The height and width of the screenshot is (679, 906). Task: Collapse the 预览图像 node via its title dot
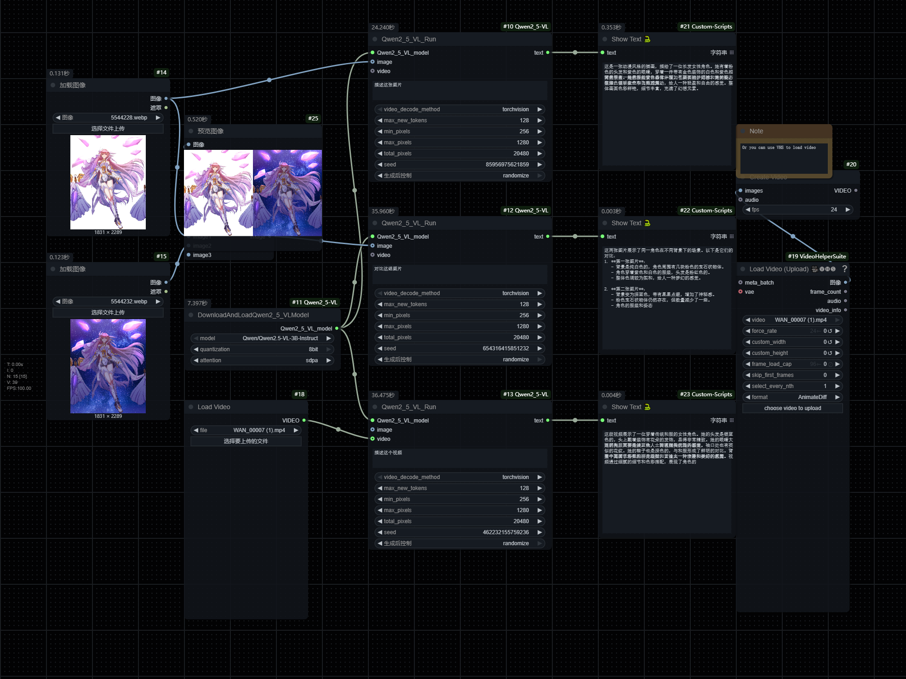tap(191, 131)
